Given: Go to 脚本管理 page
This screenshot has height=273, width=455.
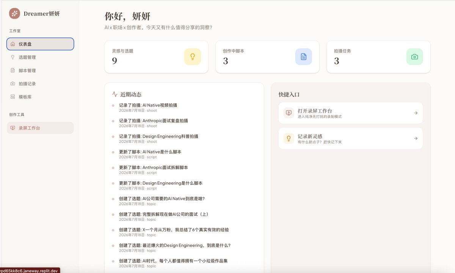Looking at the screenshot, I should coord(40,71).
